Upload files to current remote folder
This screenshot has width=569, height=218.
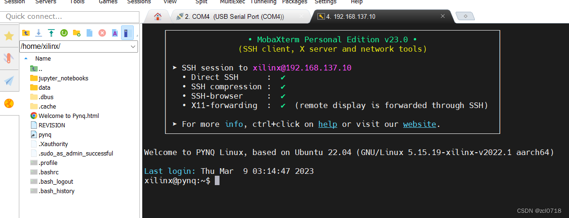tap(51, 33)
